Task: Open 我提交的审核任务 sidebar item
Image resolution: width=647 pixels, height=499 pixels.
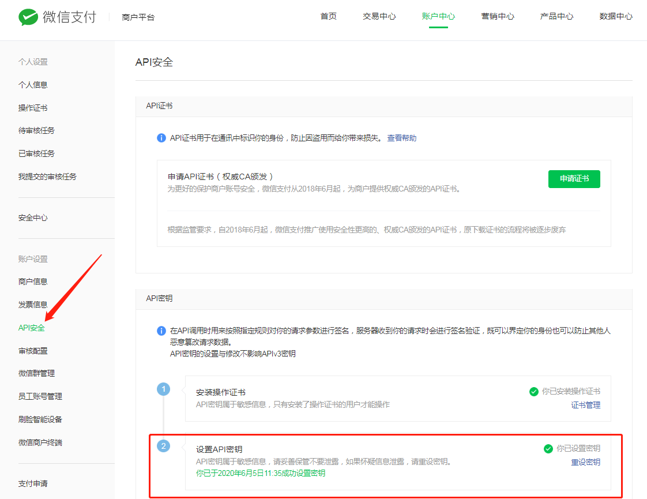Action: coord(47,177)
